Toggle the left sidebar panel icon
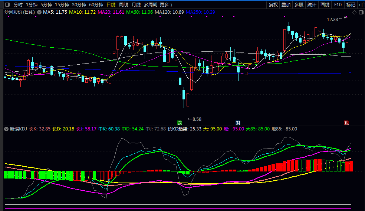Viewport: 365px width, 211px height. tap(8, 5)
